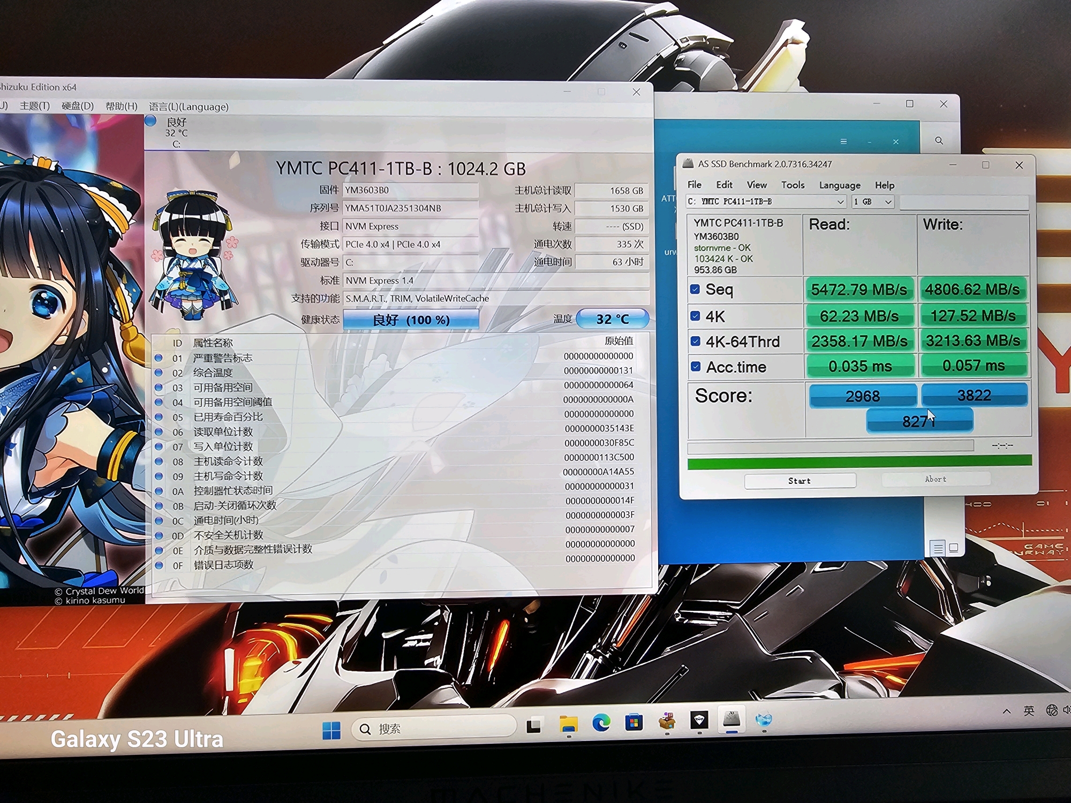This screenshot has width=1071, height=803.
Task: Open AS SSD Help menu
Action: tap(885, 185)
